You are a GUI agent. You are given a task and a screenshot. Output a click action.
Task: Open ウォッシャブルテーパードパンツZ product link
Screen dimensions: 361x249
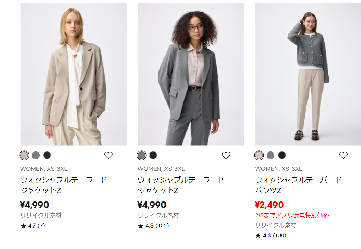tap(298, 185)
